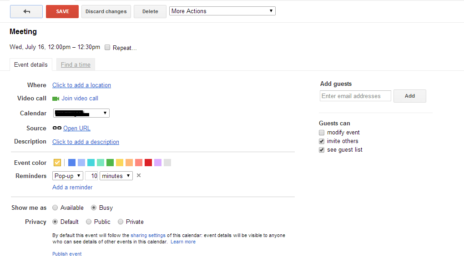Click the back arrow button
The image size is (464, 272).
[26, 11]
